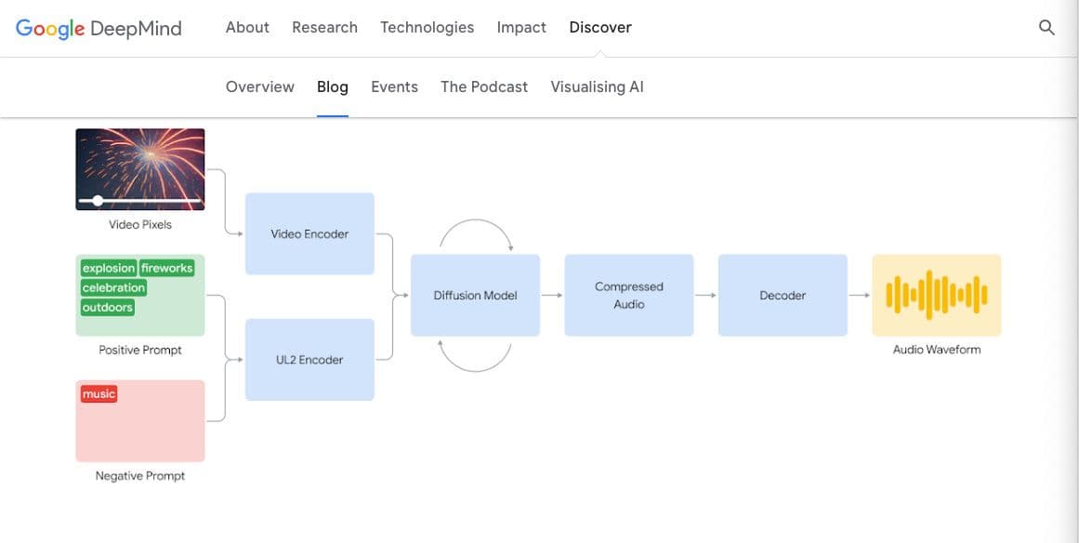Viewport: 1079px width, 543px height.
Task: Open The Podcast tab
Action: 484,87
